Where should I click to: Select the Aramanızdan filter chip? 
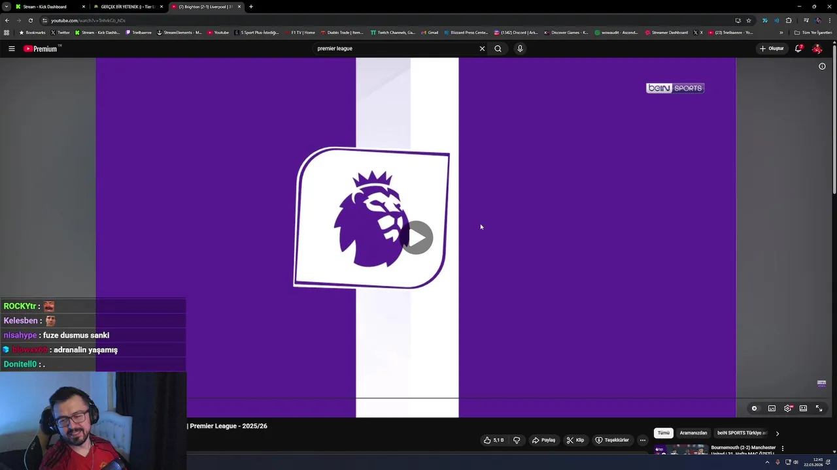point(693,433)
